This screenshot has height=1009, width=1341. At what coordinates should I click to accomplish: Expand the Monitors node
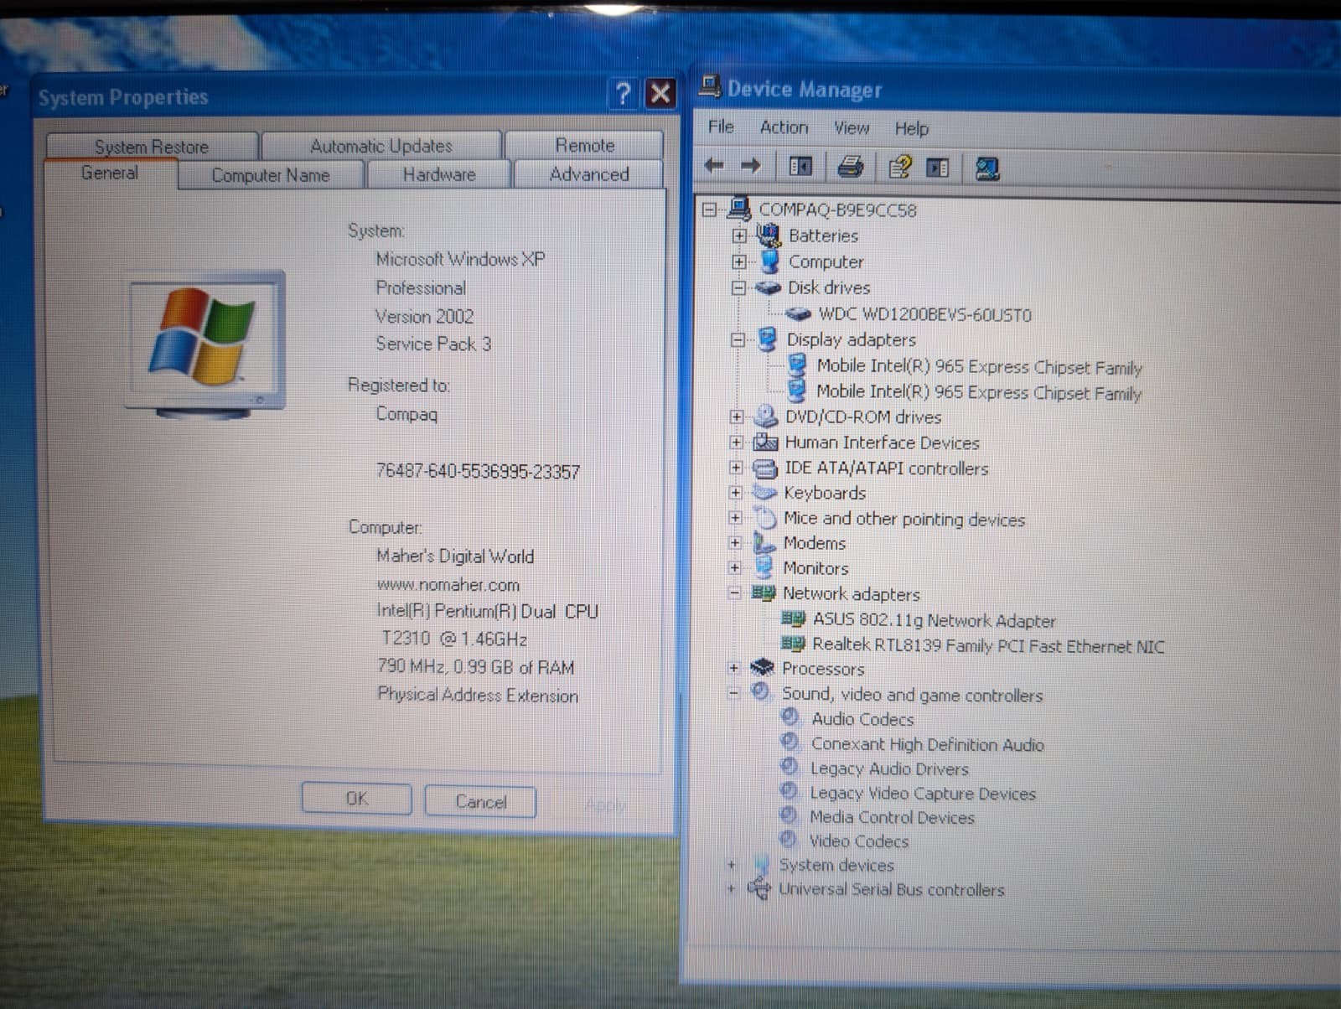click(735, 567)
